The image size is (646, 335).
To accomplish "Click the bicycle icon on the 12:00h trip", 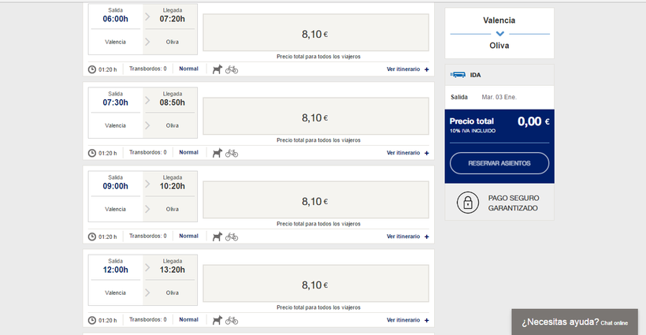I will (x=232, y=320).
